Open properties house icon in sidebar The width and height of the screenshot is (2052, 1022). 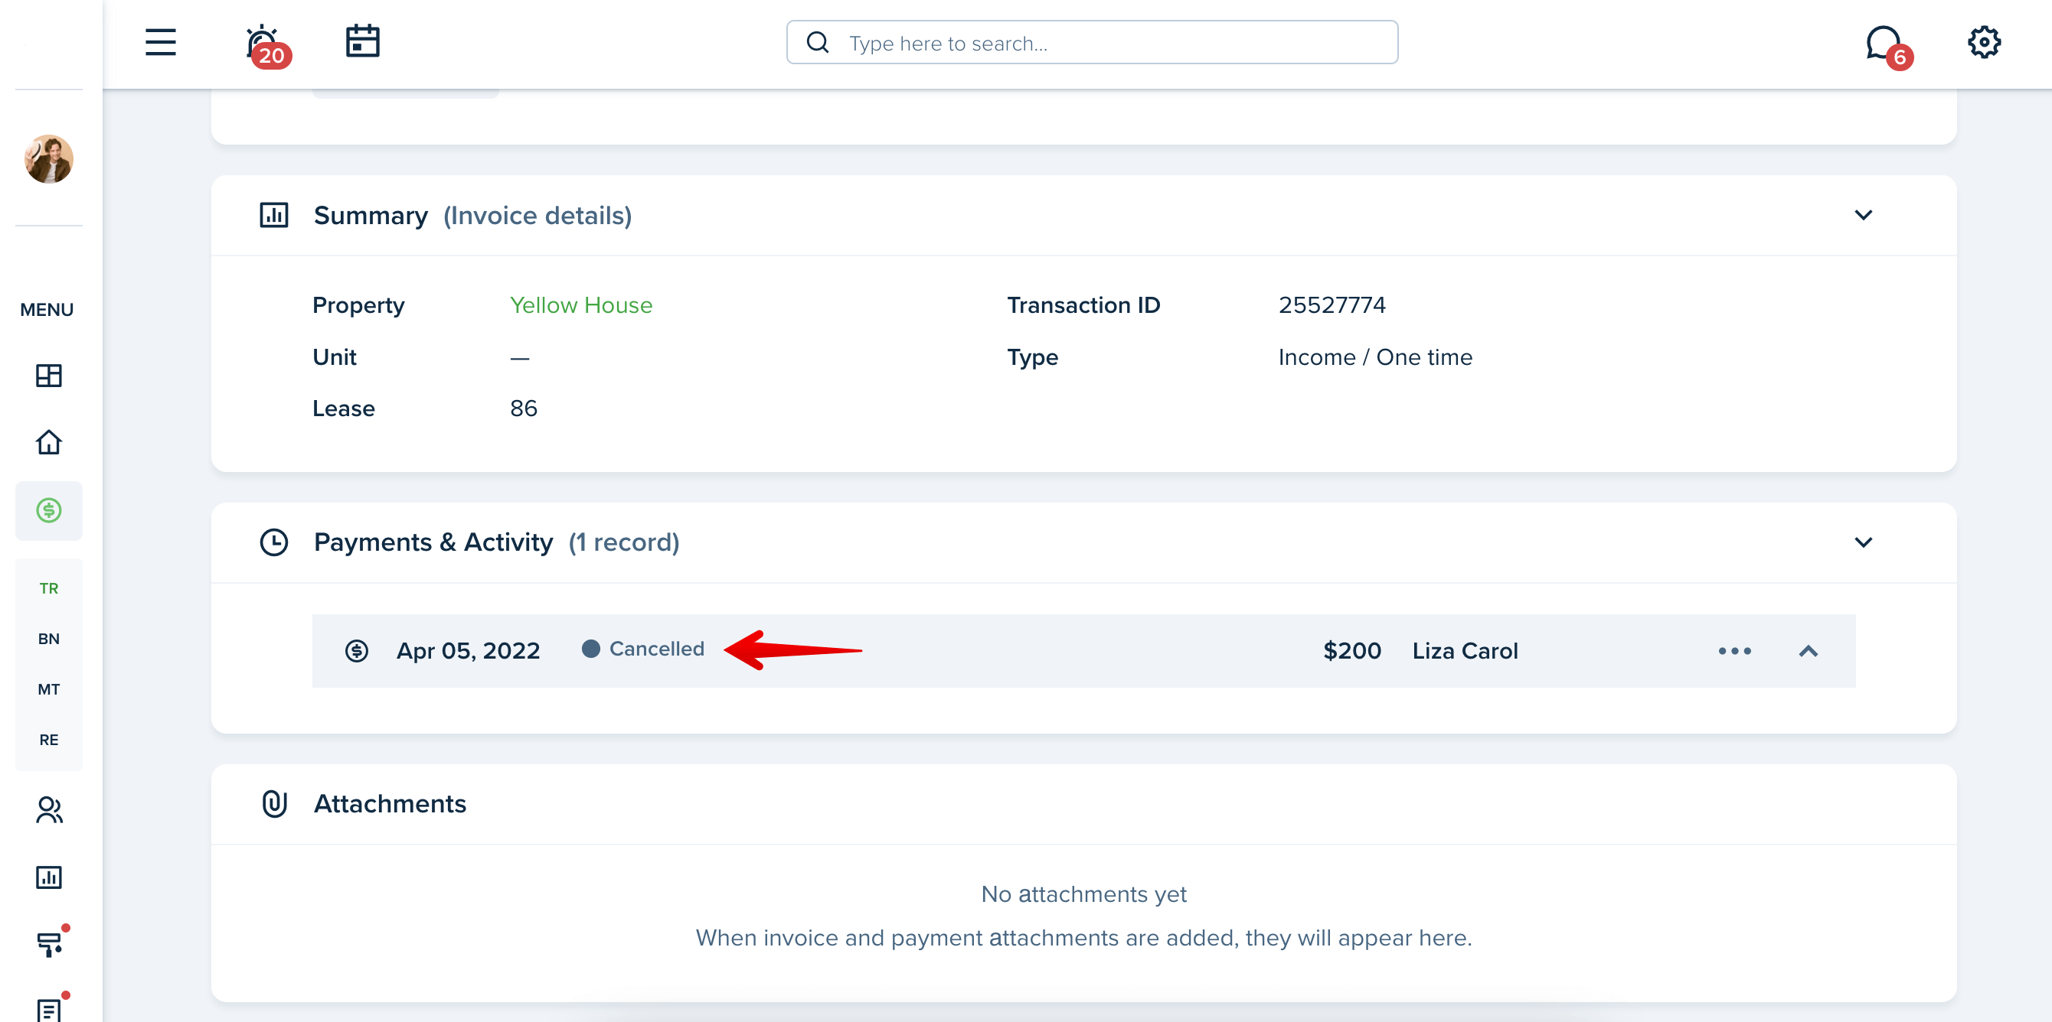point(48,441)
